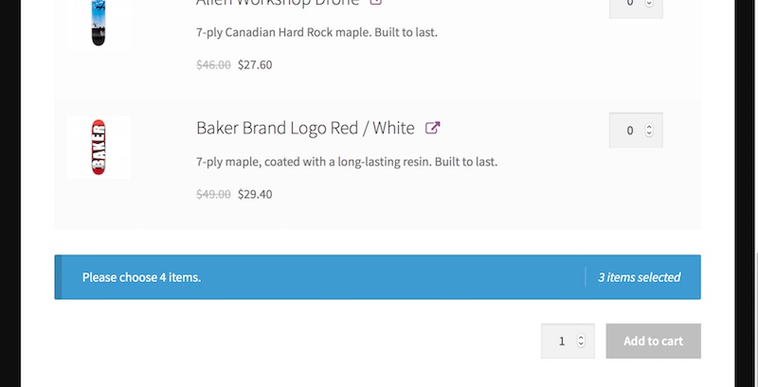Click the Baker skateboard deck thumbnail
Screen dimensions: 758x387
coord(99,148)
